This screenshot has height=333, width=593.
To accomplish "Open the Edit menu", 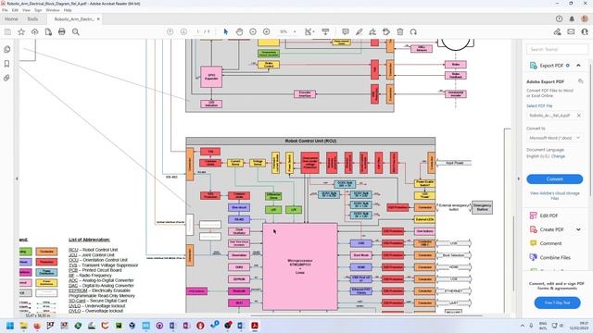I will (x=15, y=10).
